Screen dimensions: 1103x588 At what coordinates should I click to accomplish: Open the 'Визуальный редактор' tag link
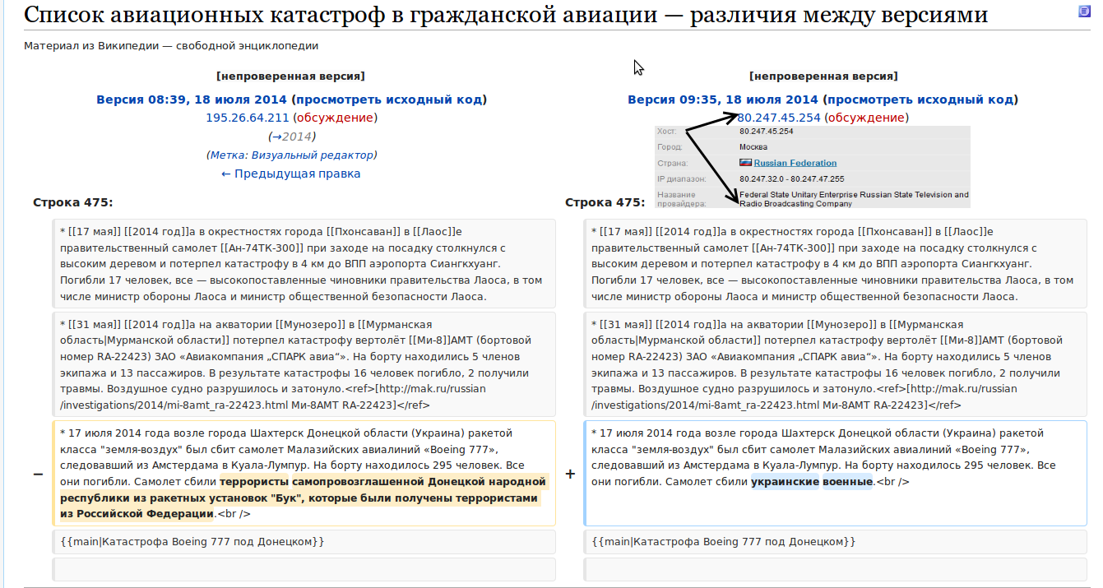tap(312, 155)
